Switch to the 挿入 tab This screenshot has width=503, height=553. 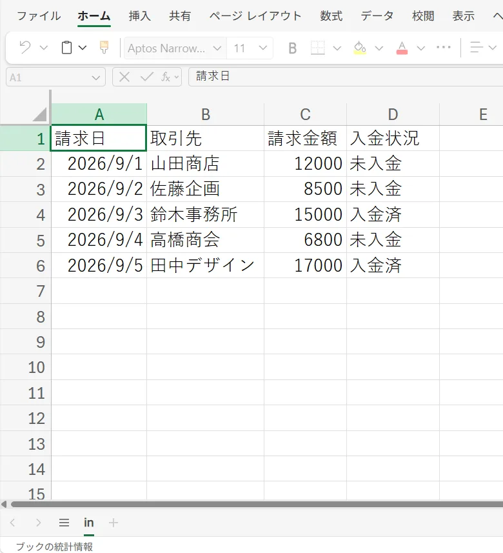tap(139, 16)
